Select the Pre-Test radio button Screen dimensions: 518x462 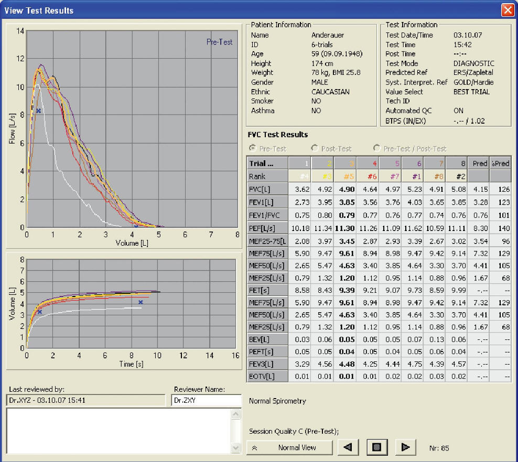254,148
